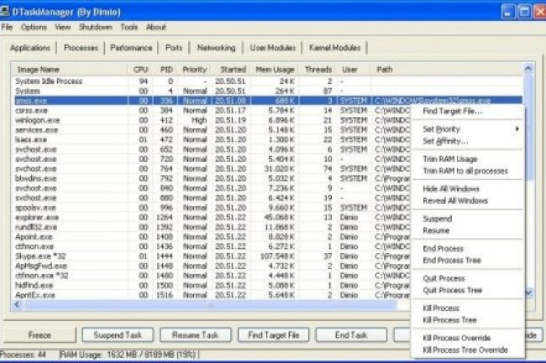Click the Resume Task button
Image resolution: width=546 pixels, height=363 pixels.
[x=196, y=335]
